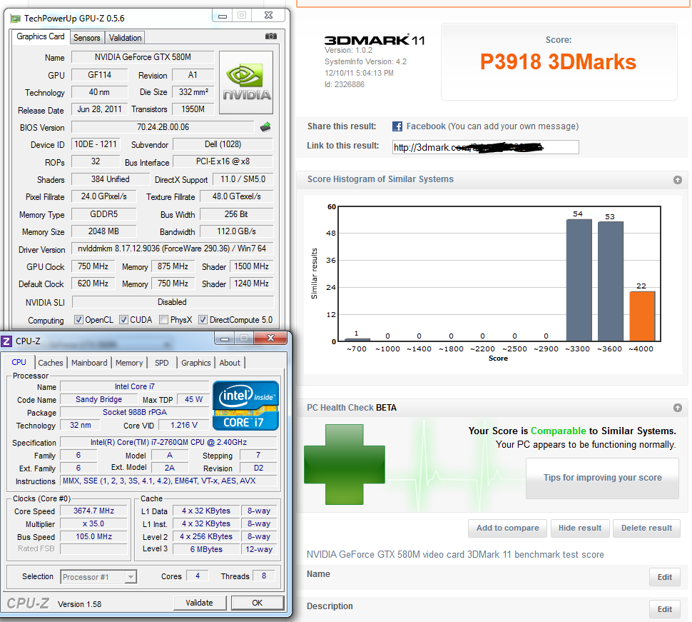Click the BIOS save chip icon

265,127
